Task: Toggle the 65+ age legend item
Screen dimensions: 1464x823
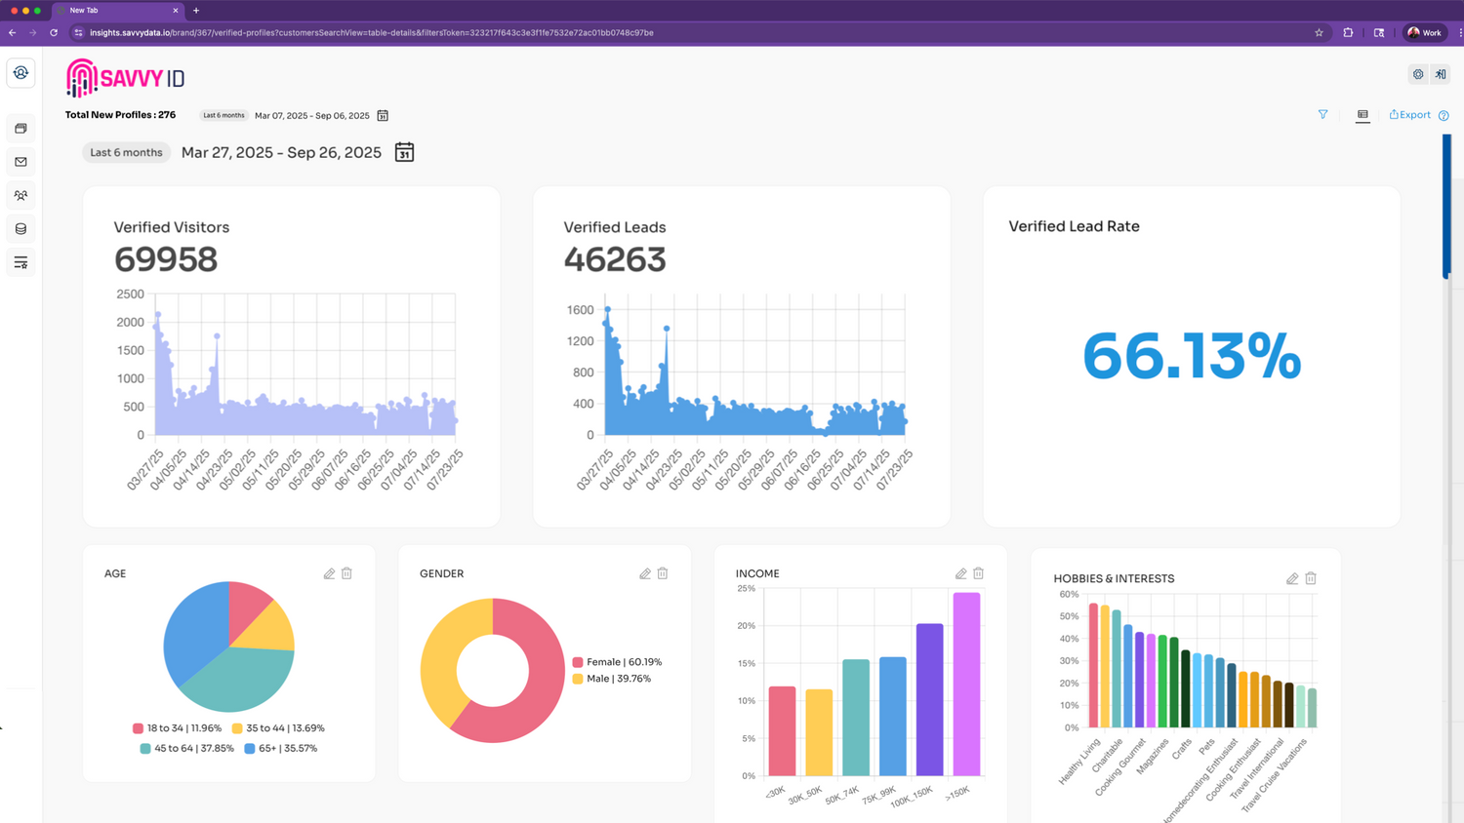Action: (x=280, y=749)
